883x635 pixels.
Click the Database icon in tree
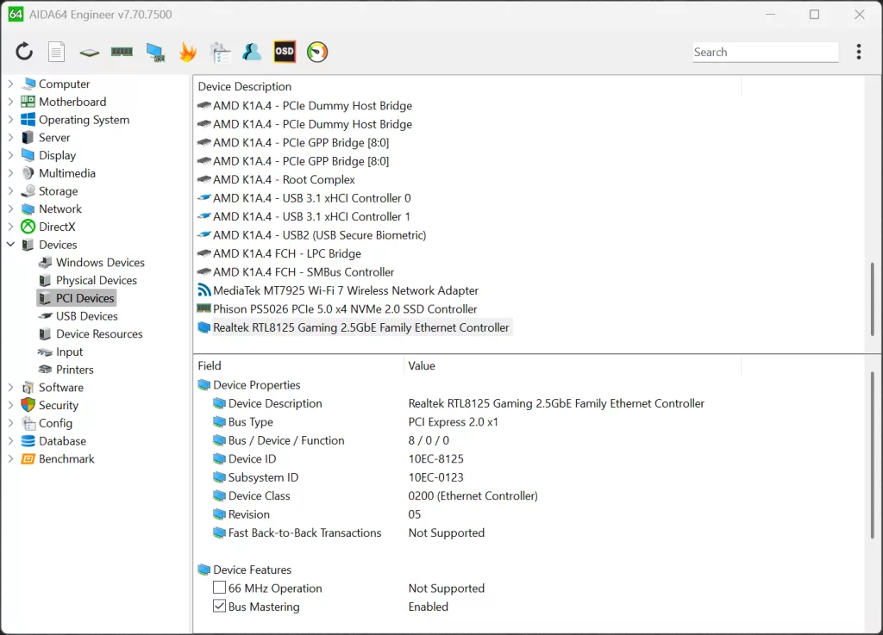[28, 441]
